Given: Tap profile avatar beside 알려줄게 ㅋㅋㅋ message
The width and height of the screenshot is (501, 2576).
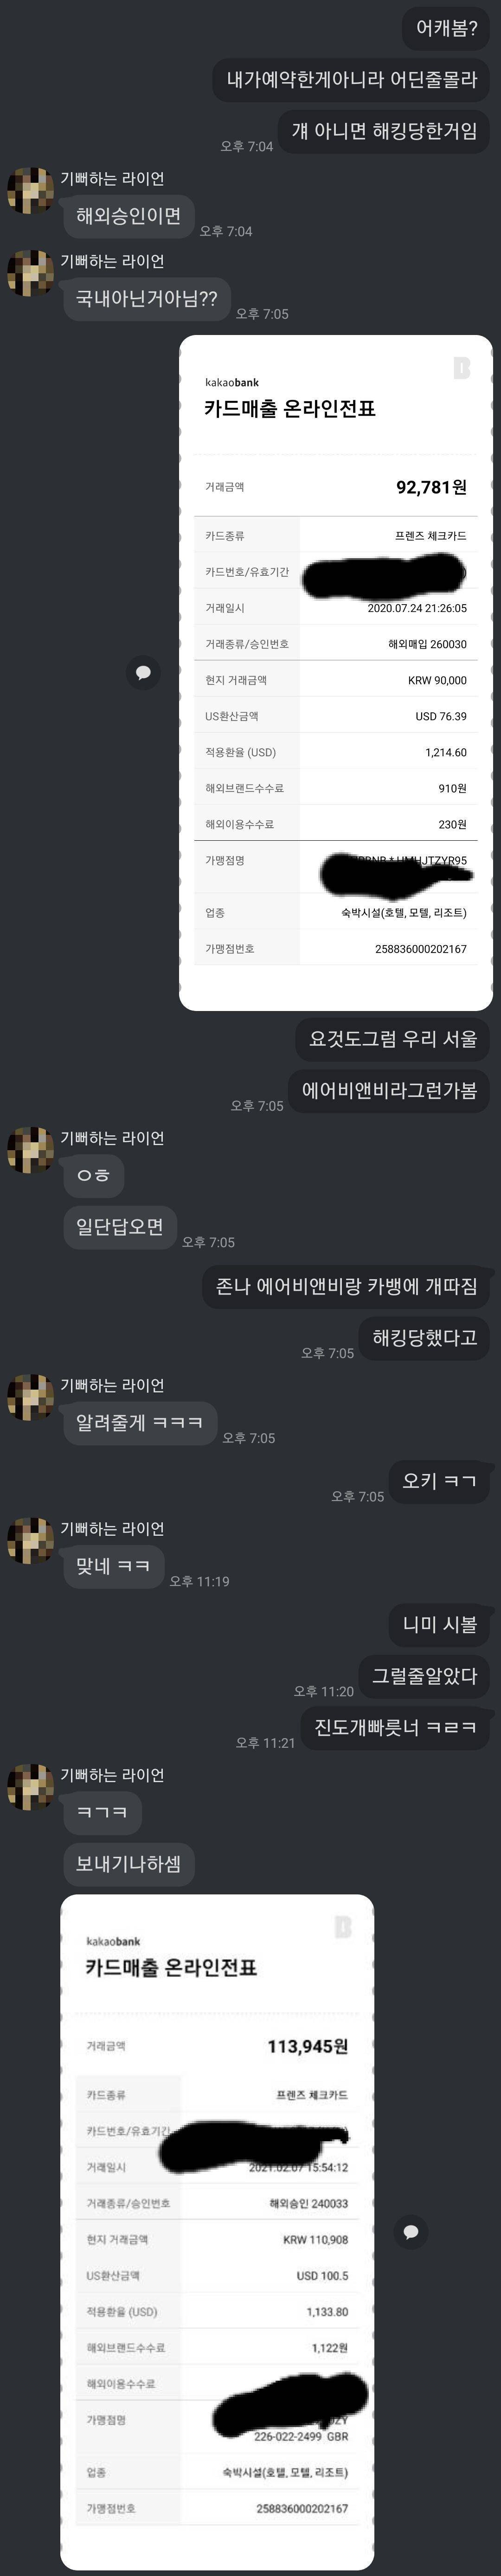Looking at the screenshot, I should click(30, 1397).
